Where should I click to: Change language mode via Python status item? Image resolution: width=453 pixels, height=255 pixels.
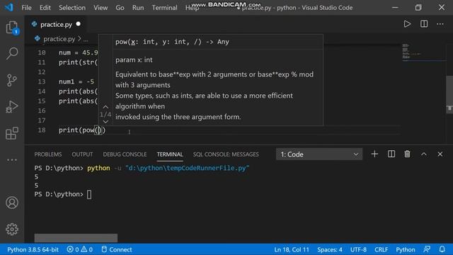tap(406, 249)
